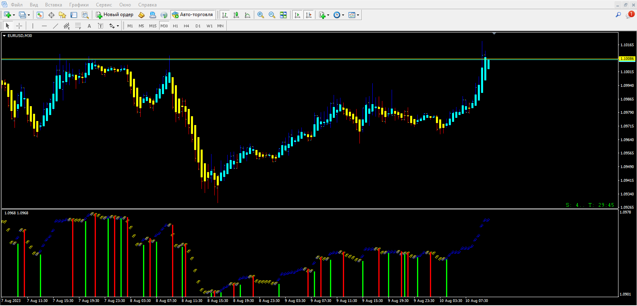
Task: Select the Text Label tool
Action: [101, 26]
